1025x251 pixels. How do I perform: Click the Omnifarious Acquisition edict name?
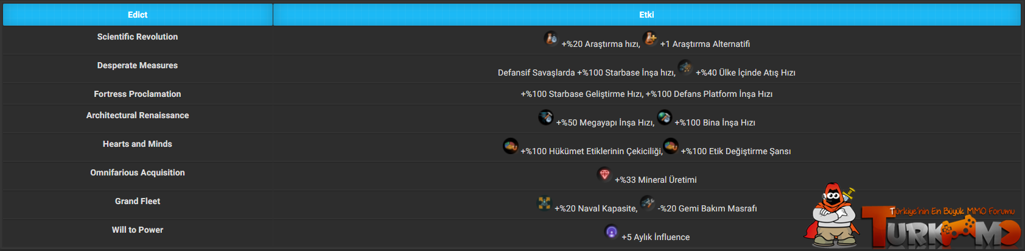point(138,172)
